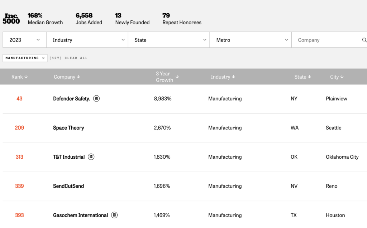Open the SendCutSend company link
367x228 pixels.
tap(68, 186)
